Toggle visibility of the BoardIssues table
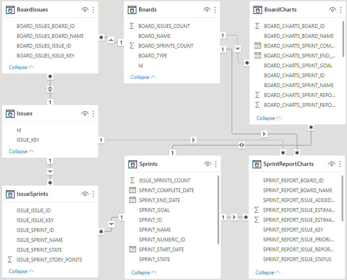The image size is (347, 280). (85, 10)
